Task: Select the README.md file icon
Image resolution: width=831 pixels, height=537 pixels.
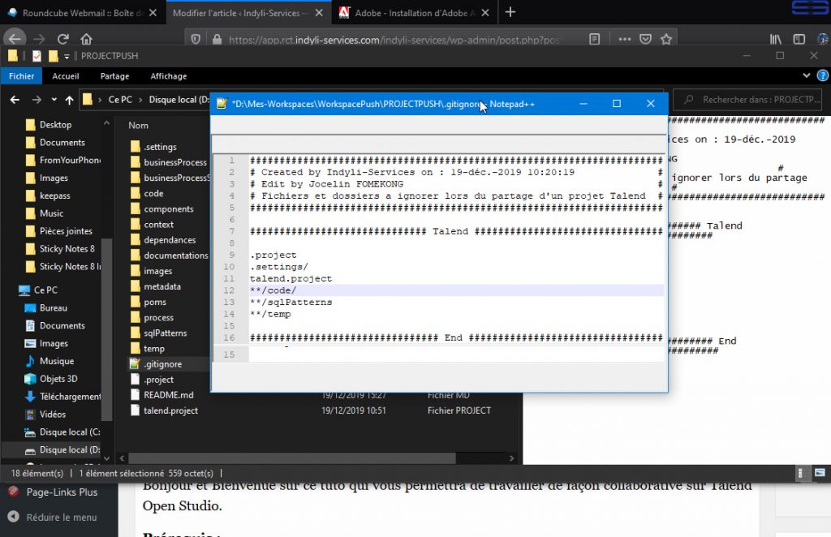Action: tap(136, 394)
